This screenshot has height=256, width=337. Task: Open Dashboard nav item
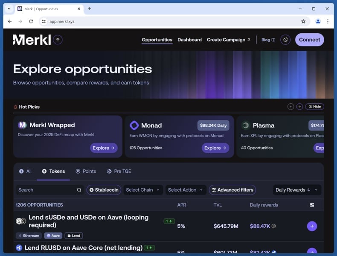coord(189,40)
